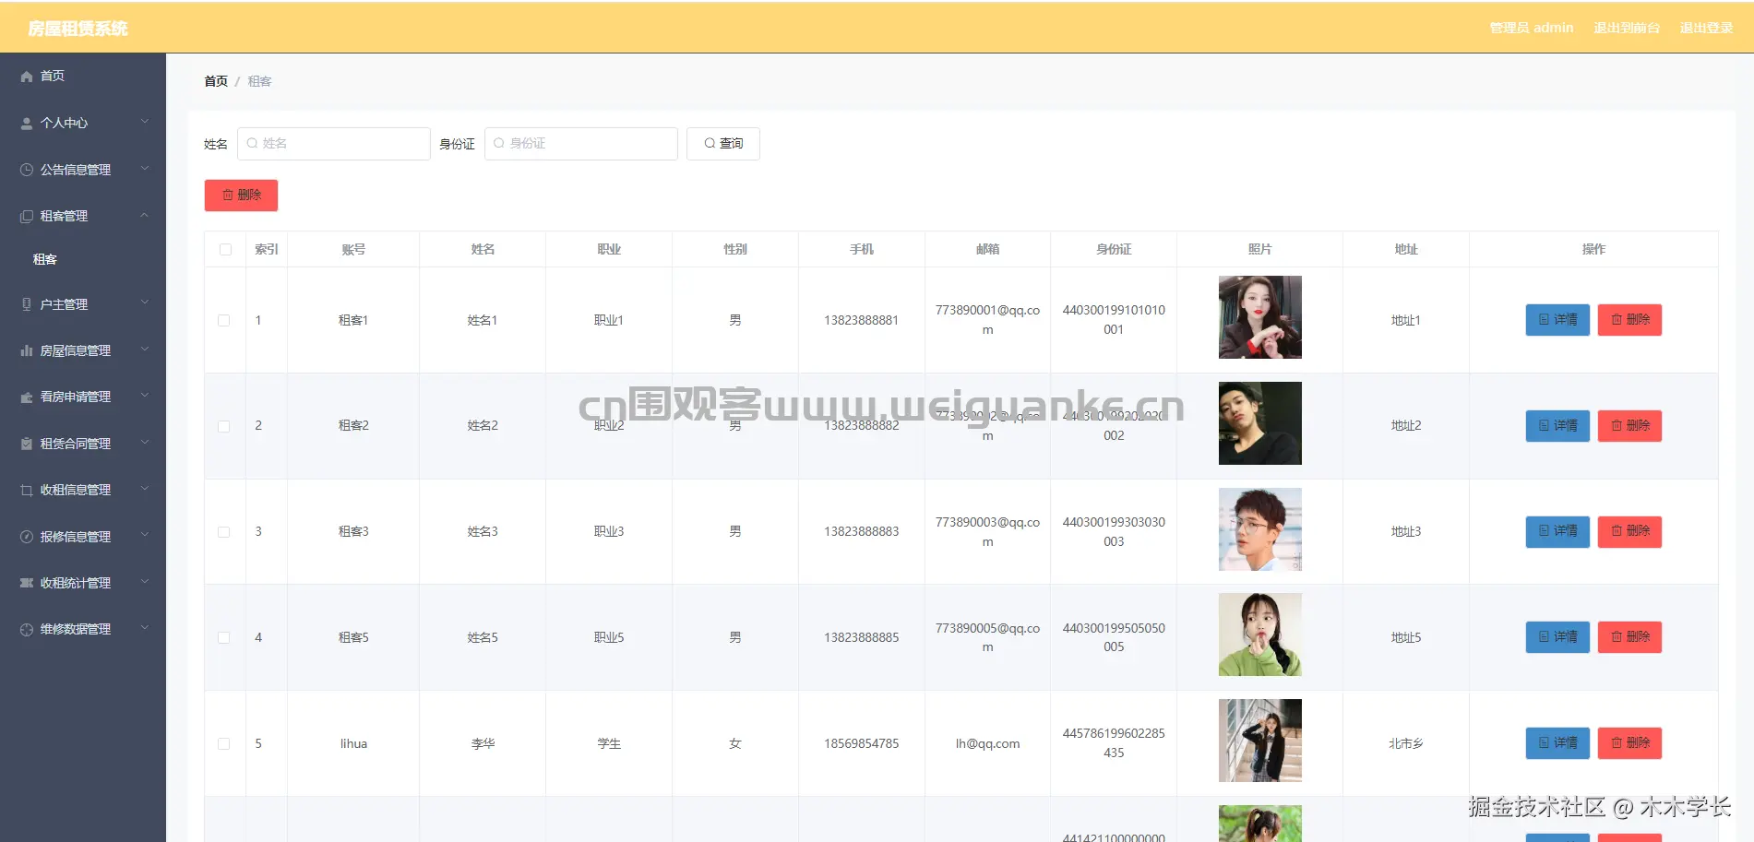Check the row checkbox for 租客1

[223, 320]
